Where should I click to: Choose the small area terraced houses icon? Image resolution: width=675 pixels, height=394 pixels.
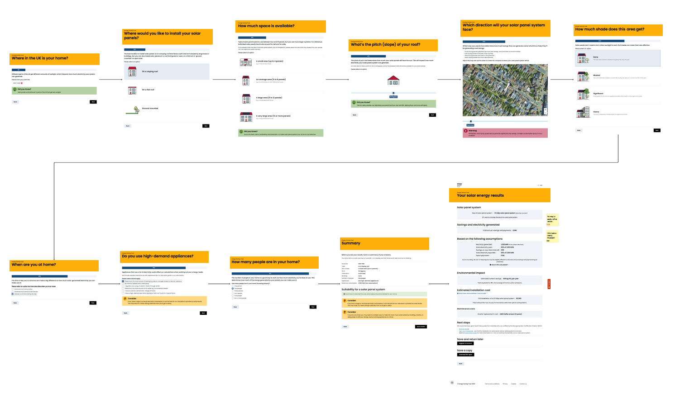coord(245,62)
